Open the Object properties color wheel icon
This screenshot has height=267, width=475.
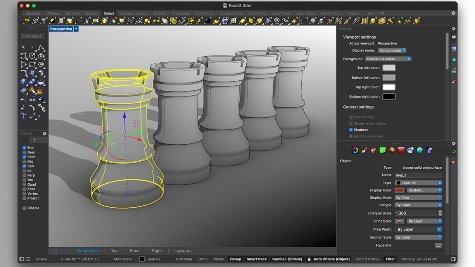pos(355,150)
